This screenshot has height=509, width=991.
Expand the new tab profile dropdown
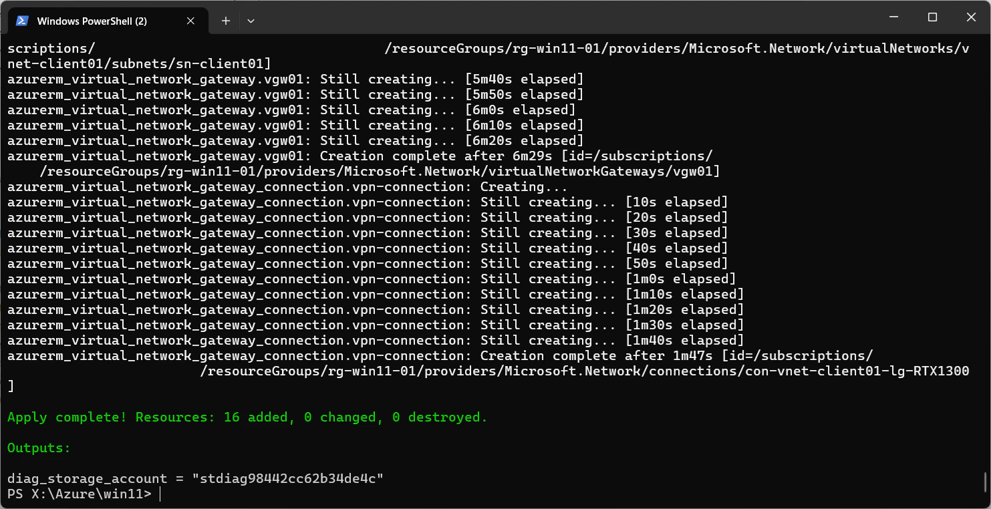(251, 21)
